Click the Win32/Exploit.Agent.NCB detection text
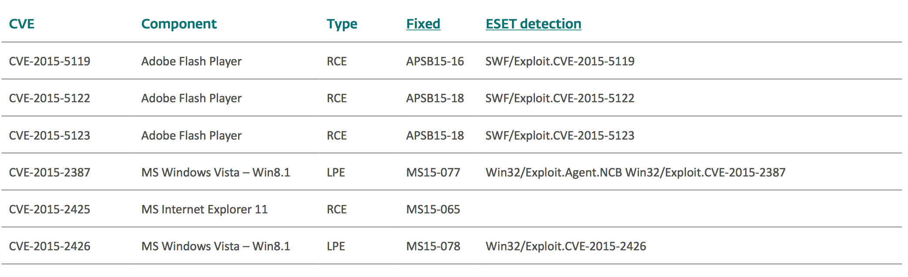Viewport: 908px width, 277px height. click(554, 172)
